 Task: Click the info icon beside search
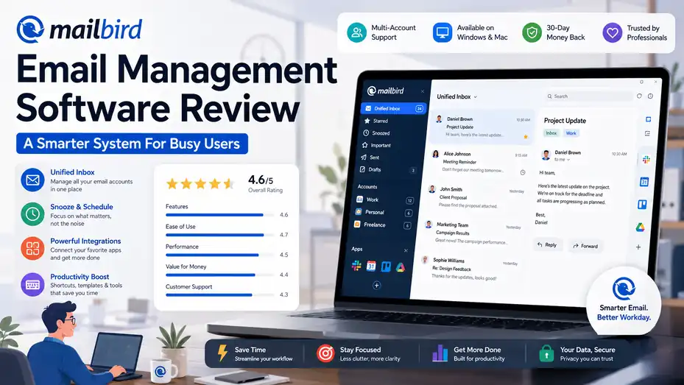[x=650, y=96]
